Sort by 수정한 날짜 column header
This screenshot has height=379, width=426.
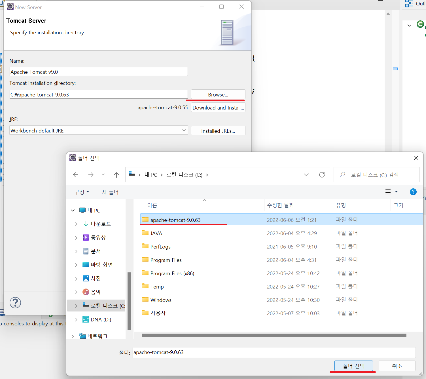coord(281,205)
